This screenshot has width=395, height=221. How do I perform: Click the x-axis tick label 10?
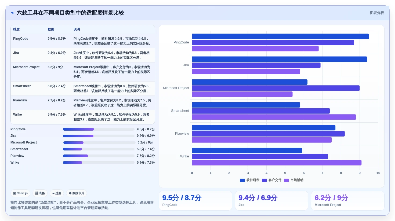(378, 173)
